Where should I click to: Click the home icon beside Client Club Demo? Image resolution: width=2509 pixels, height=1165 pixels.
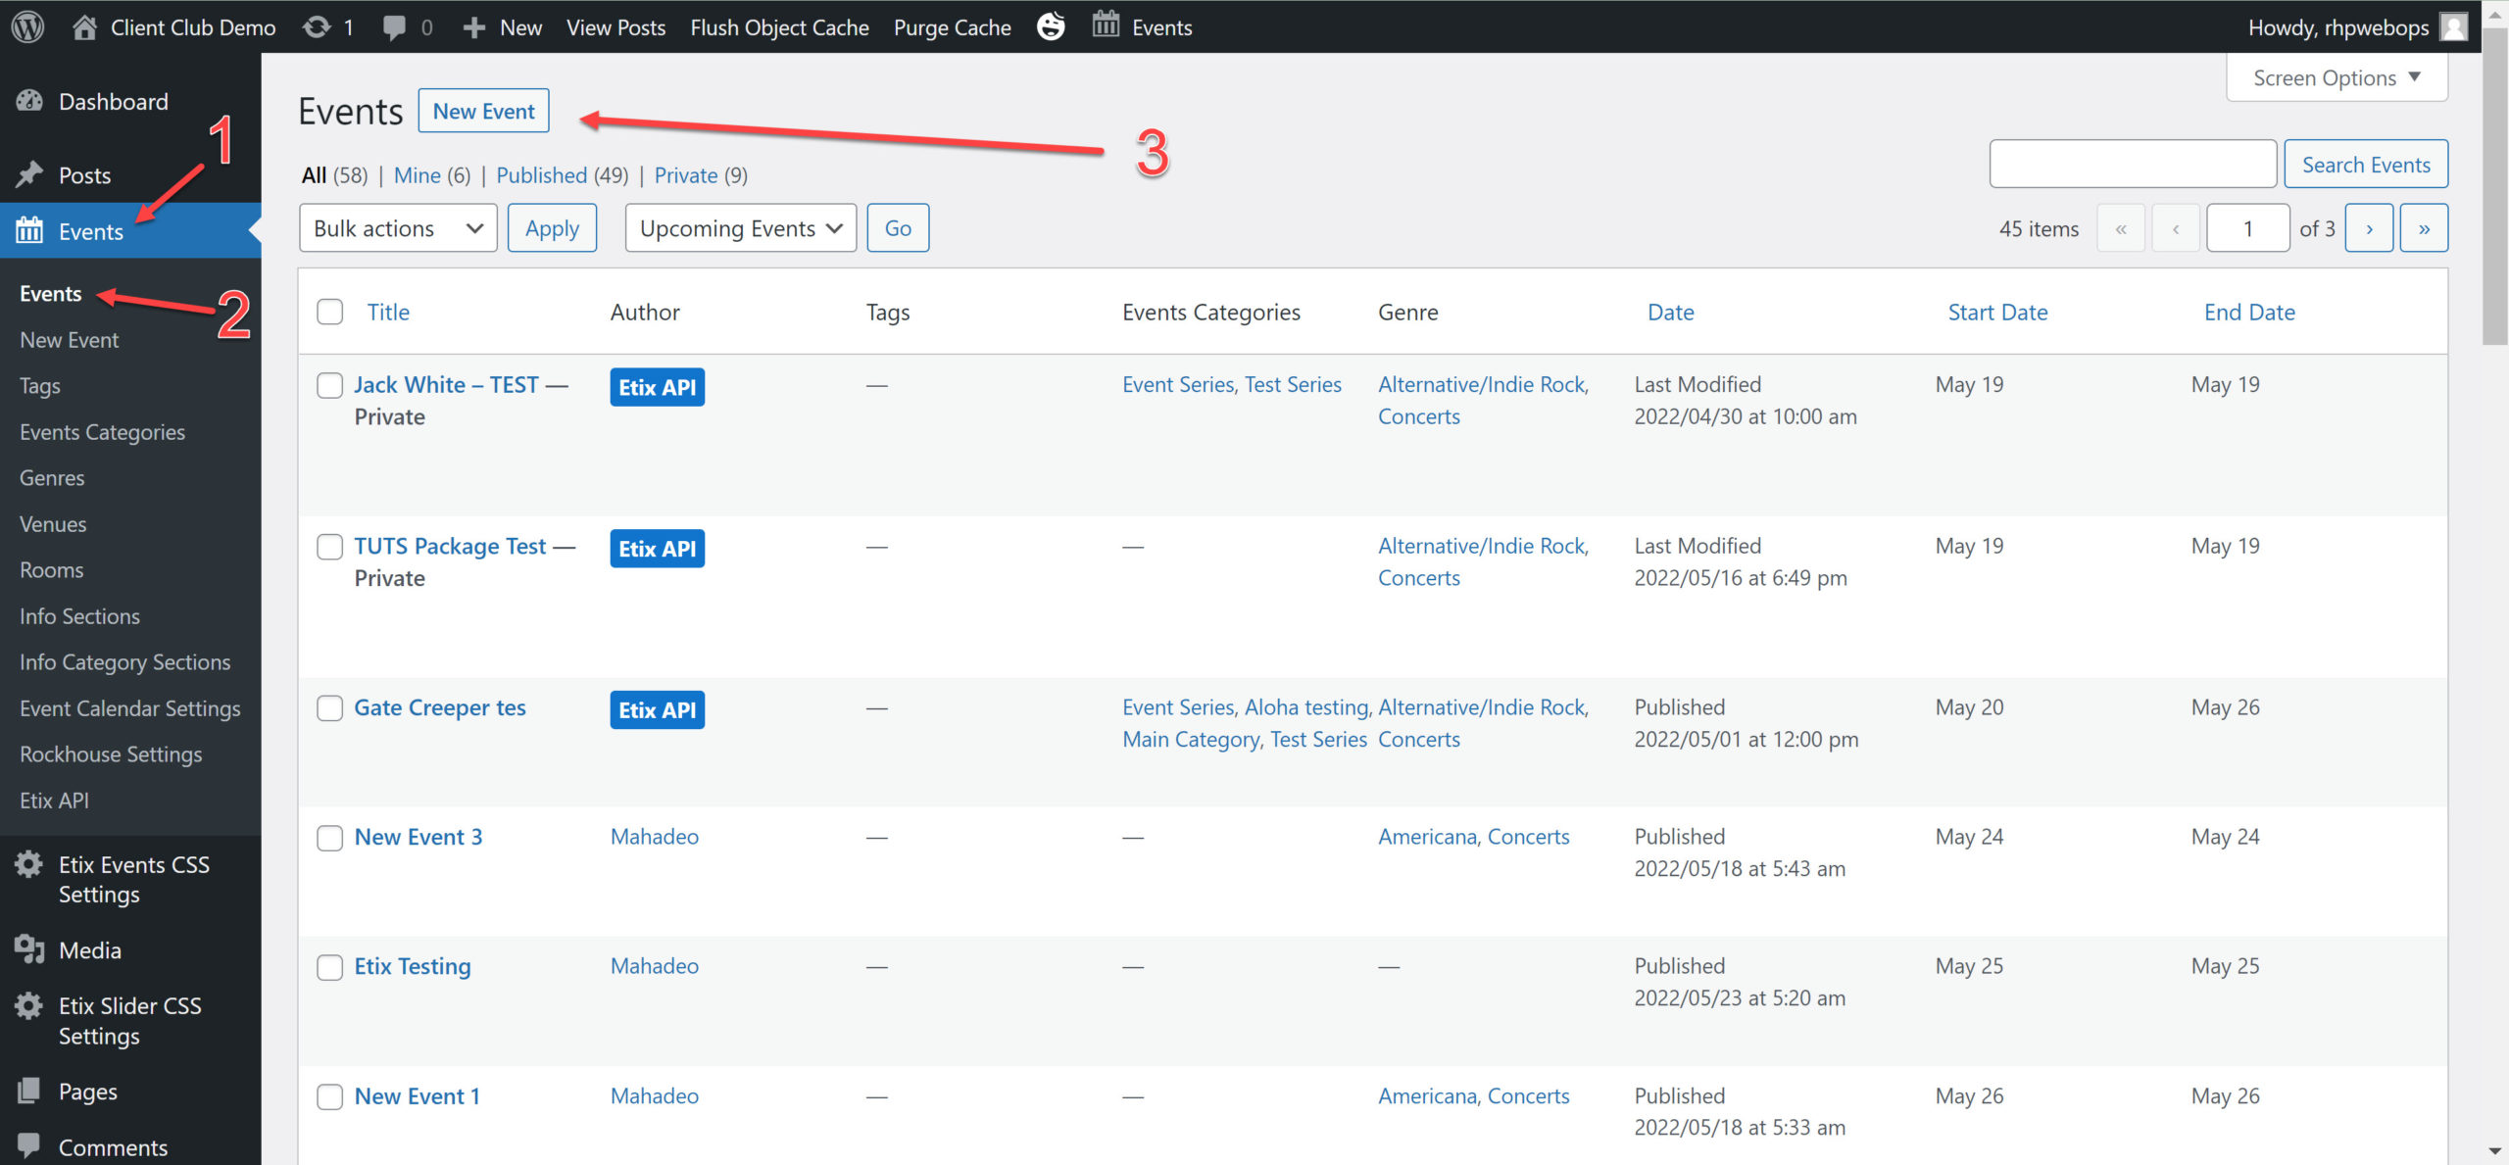click(85, 26)
